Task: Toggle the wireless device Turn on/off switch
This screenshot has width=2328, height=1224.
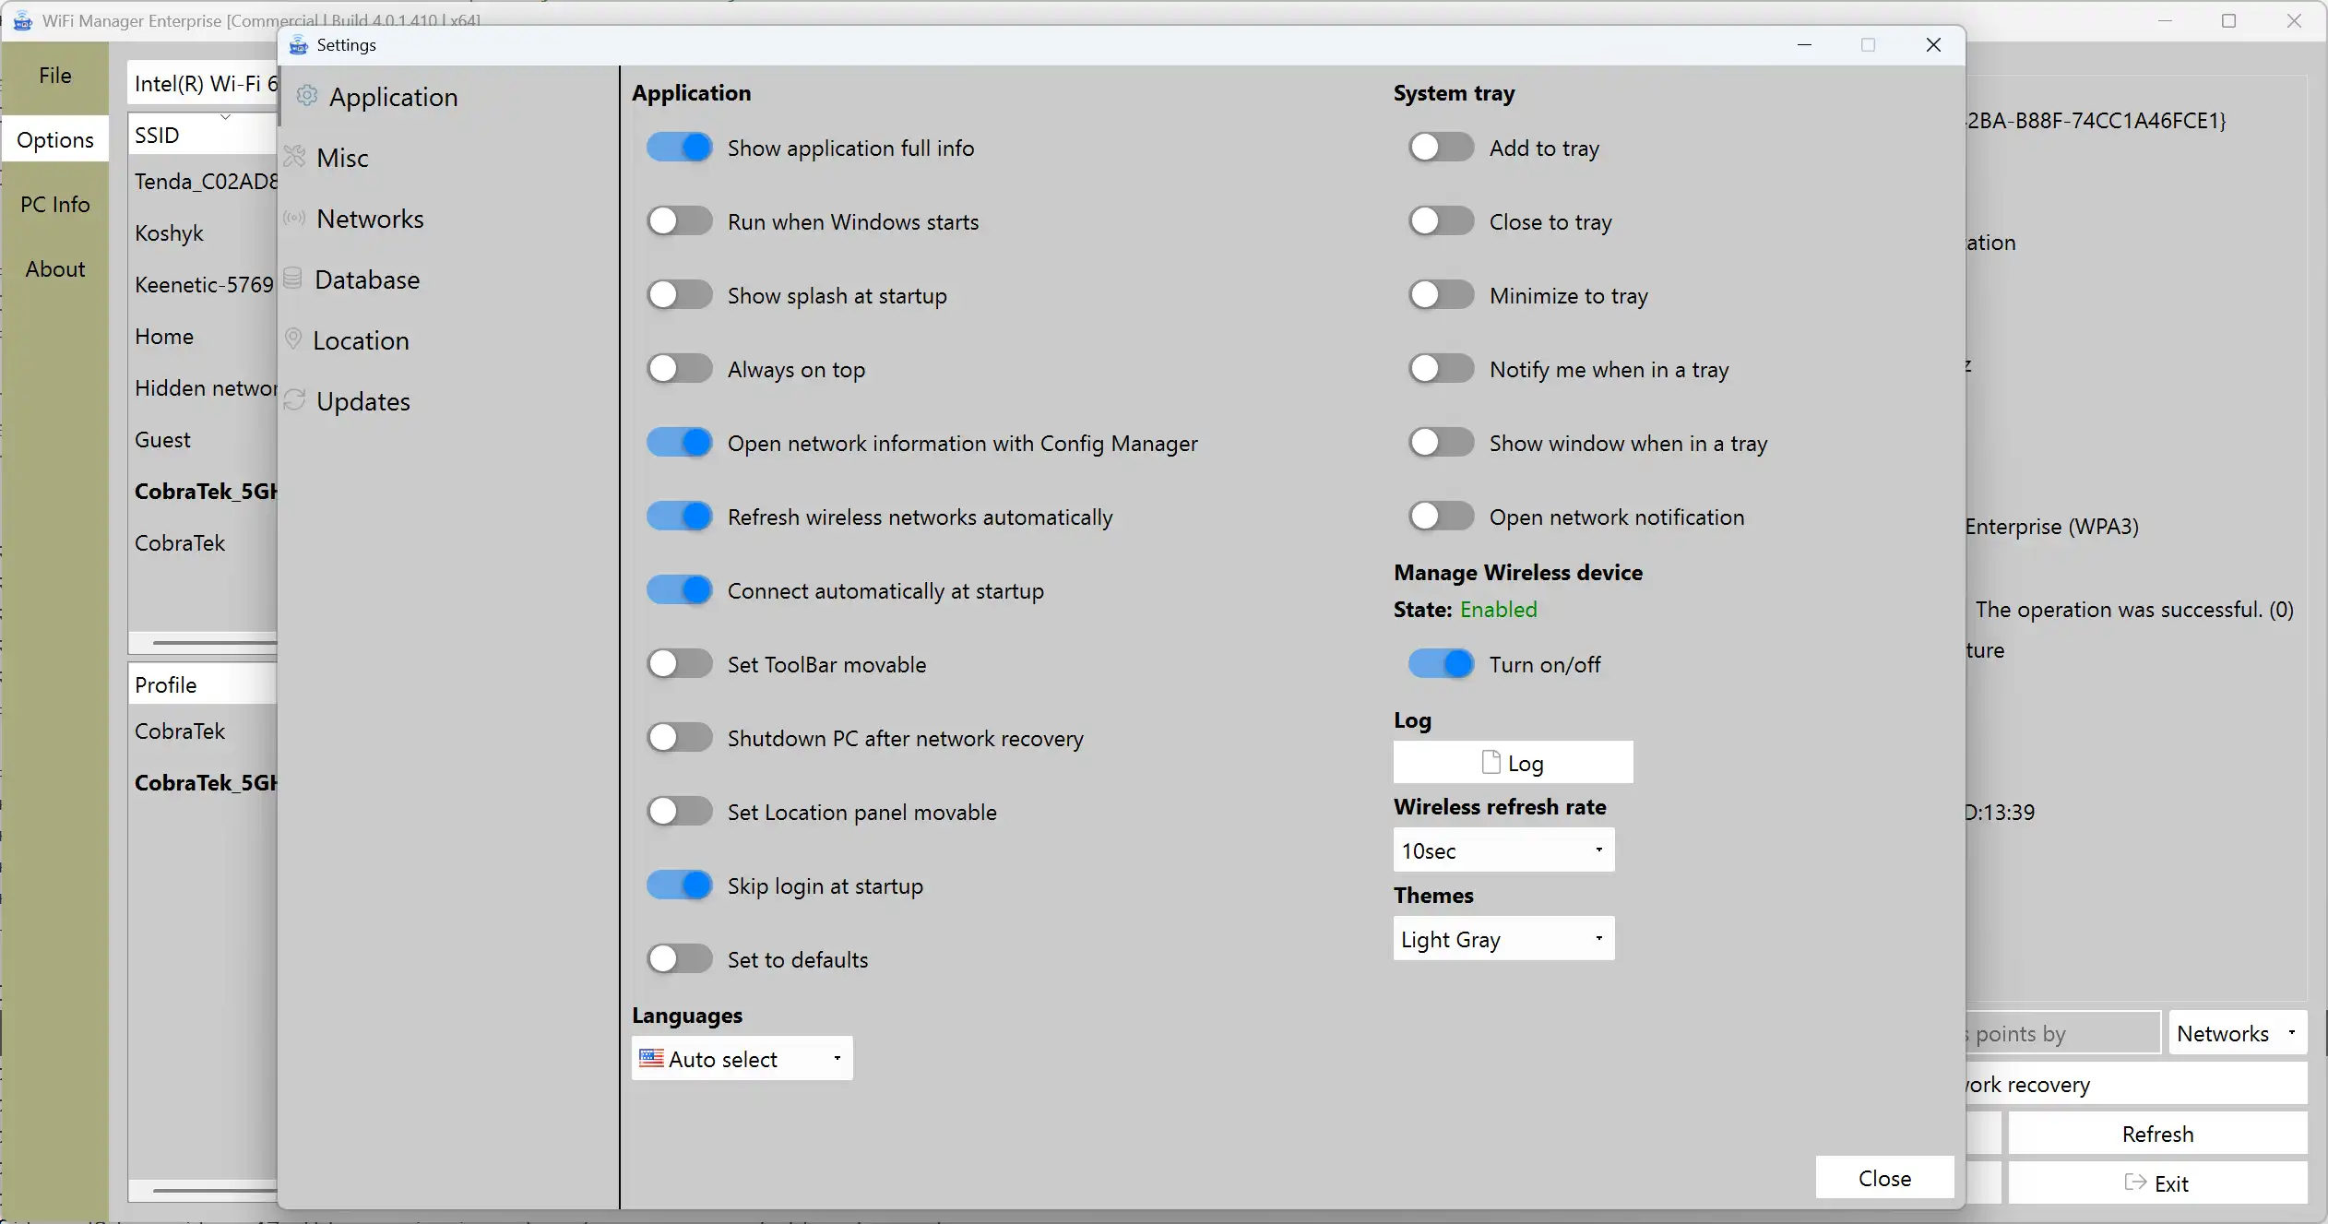Action: coord(1441,664)
